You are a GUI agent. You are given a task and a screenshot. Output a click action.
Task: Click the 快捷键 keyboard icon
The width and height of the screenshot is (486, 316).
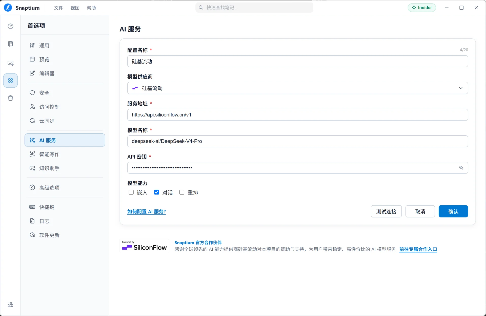pos(32,207)
